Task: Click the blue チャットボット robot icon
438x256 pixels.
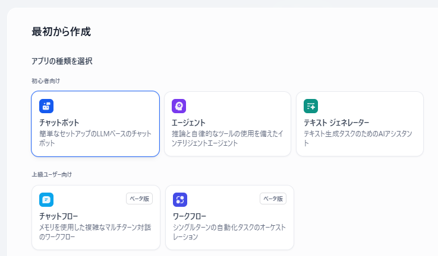Action: point(46,106)
